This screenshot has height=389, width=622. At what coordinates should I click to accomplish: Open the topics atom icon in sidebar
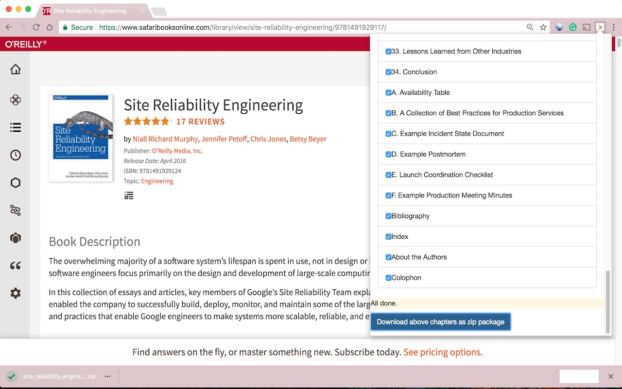click(x=16, y=100)
